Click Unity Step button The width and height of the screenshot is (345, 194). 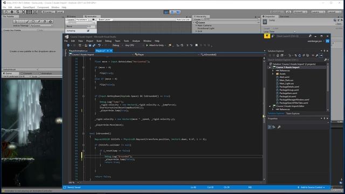[x=178, y=12]
